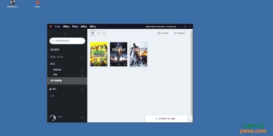Go back with the left arrow
Screen dimensions: 273x136
click(65, 34)
